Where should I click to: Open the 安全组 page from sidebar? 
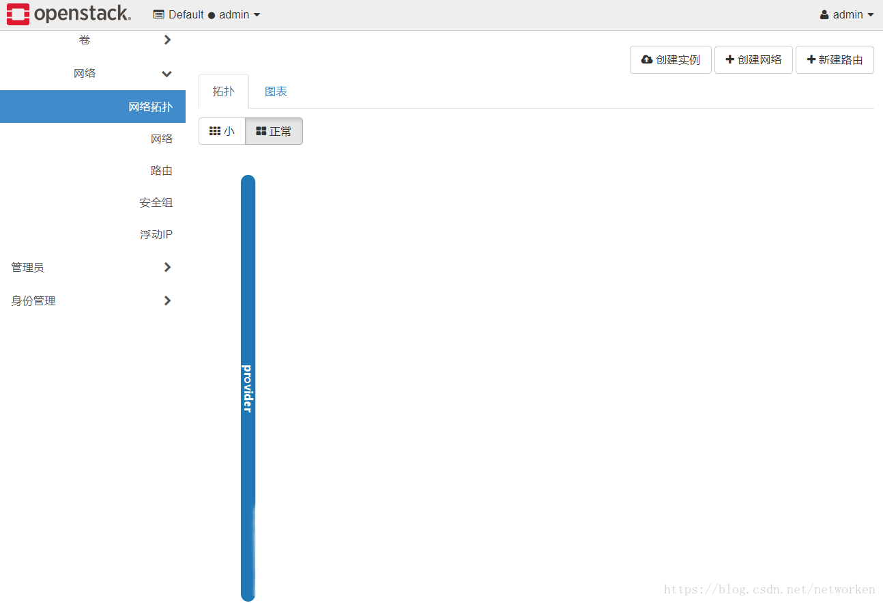tap(156, 202)
